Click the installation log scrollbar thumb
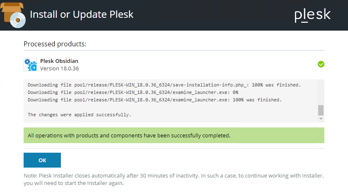This screenshot has height=192, width=348. [321, 110]
